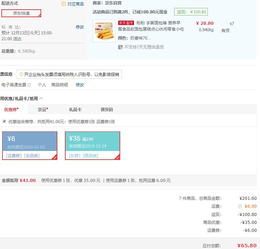The height and width of the screenshot is (249, 260).
Task: Click the 返现 ¥100.80 green tag
Action: (x=191, y=12)
